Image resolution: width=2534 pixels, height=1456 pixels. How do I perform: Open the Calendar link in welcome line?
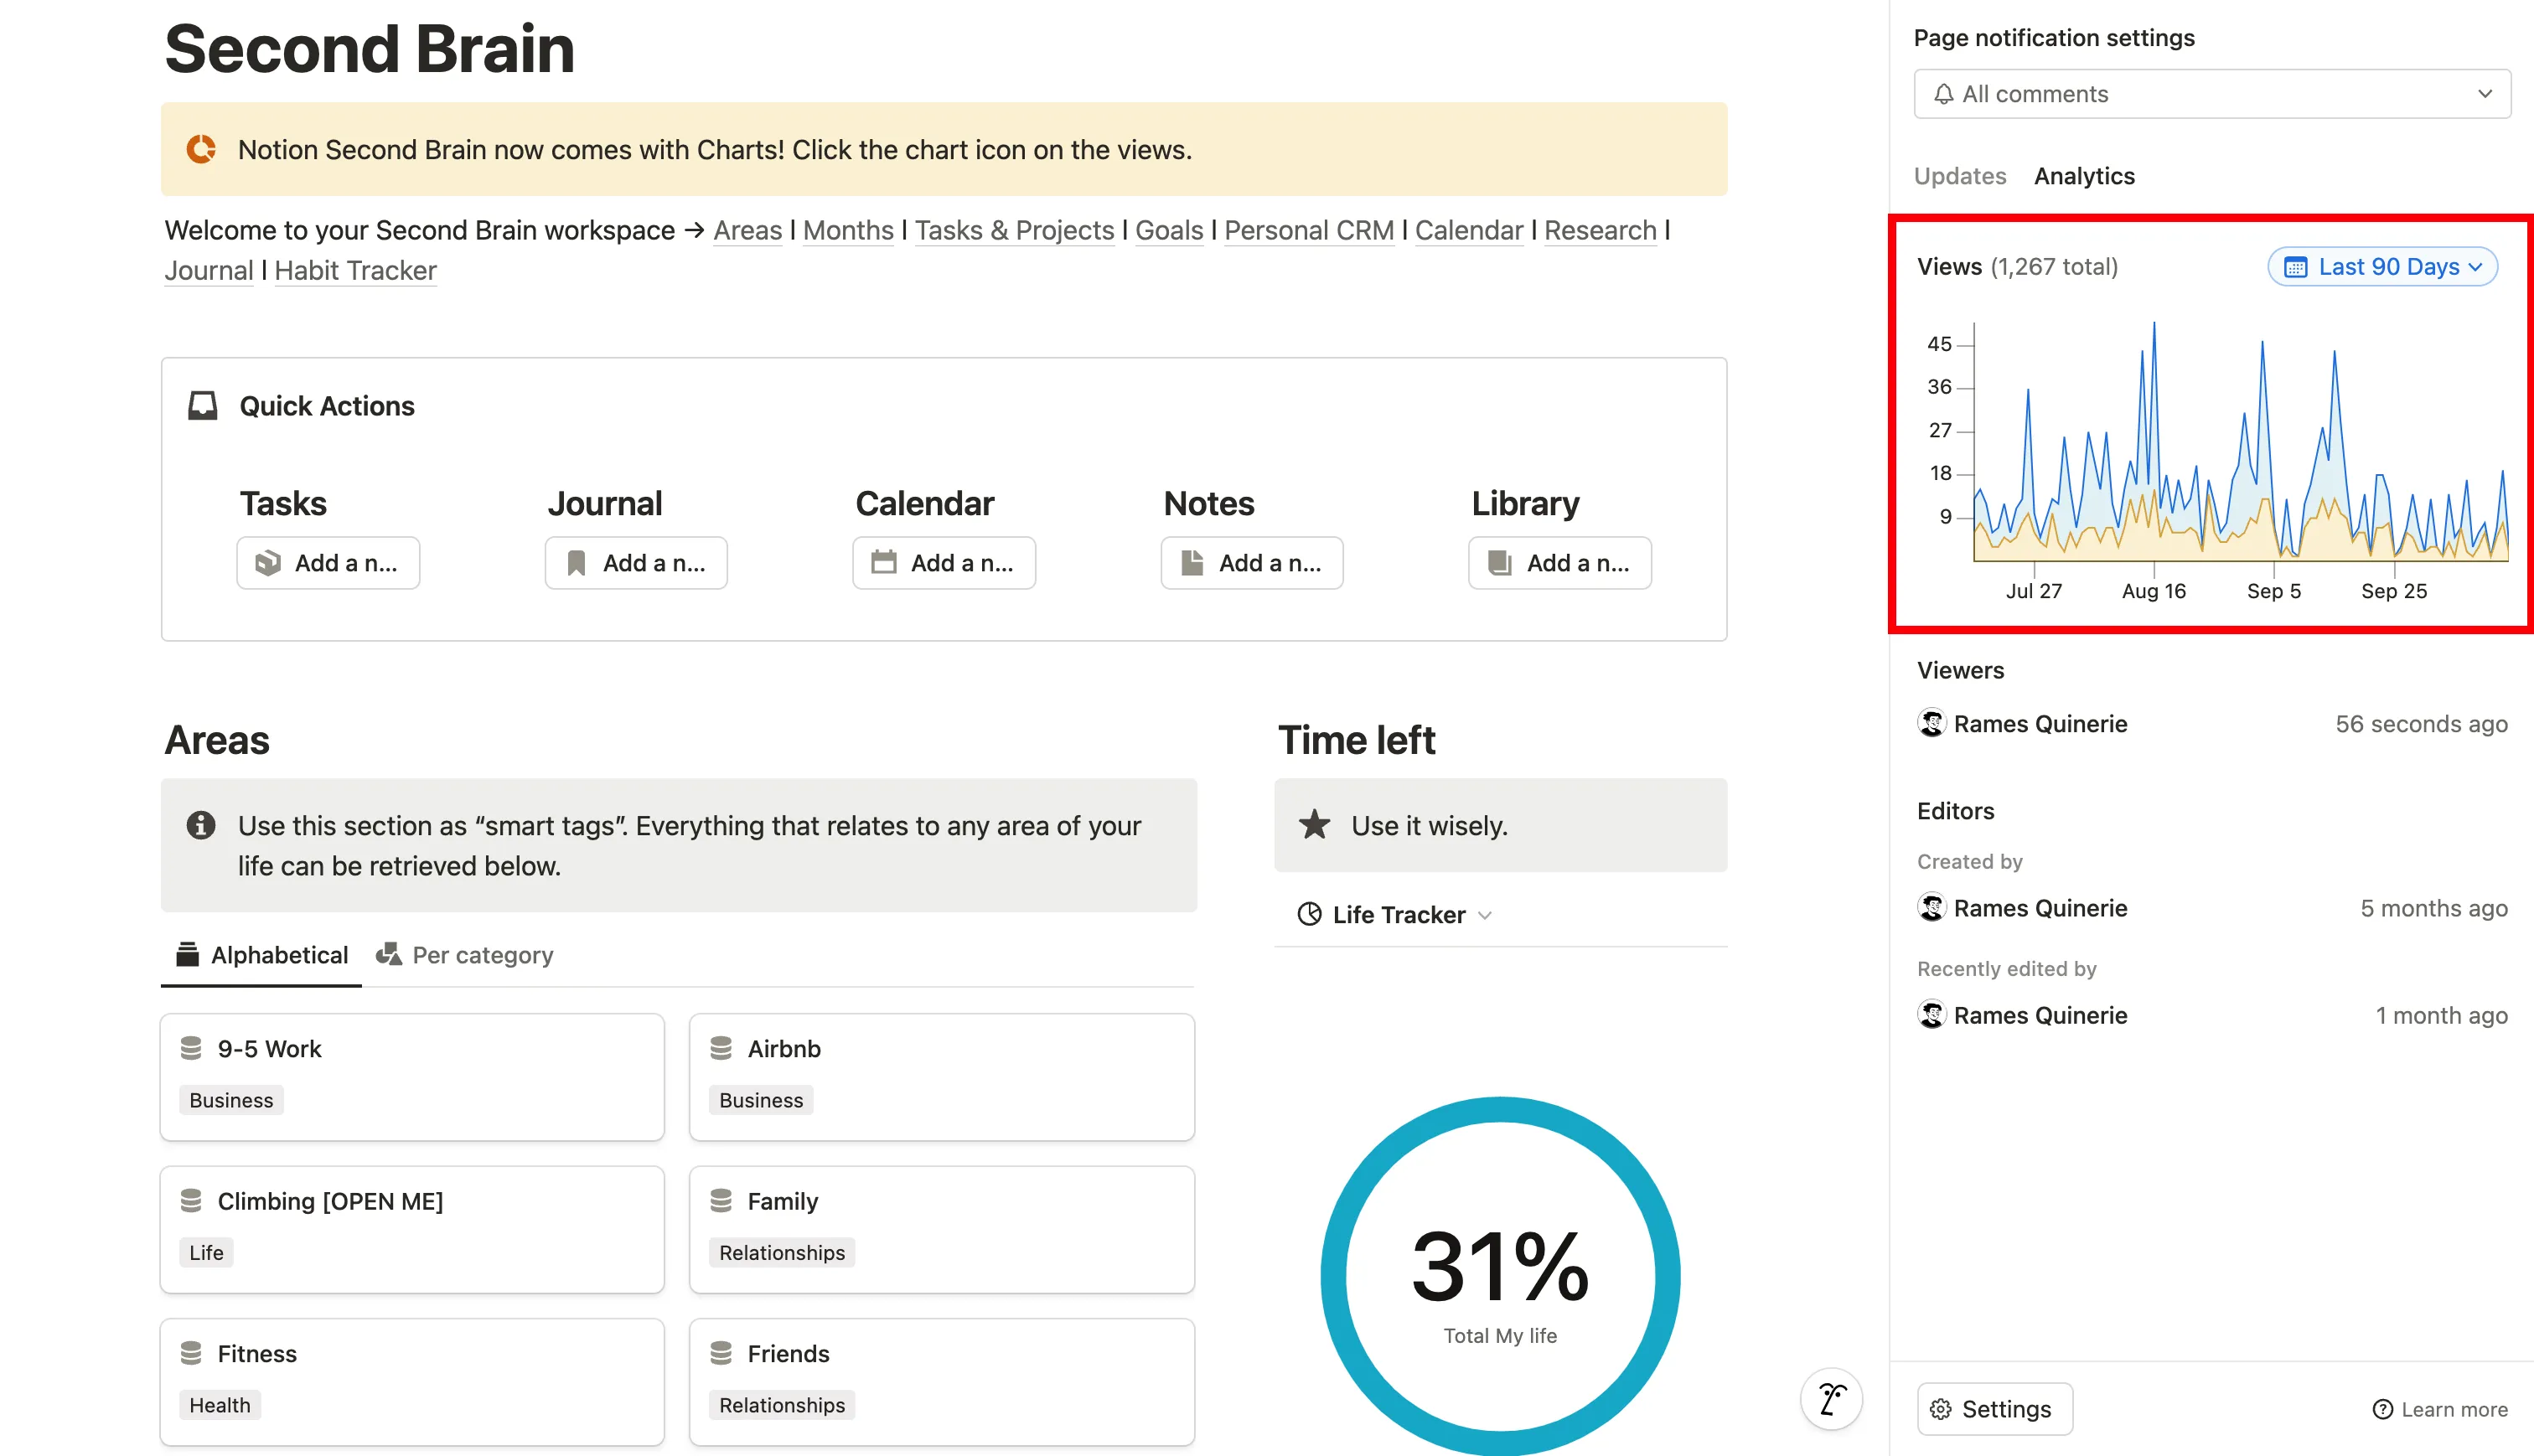point(1469,230)
